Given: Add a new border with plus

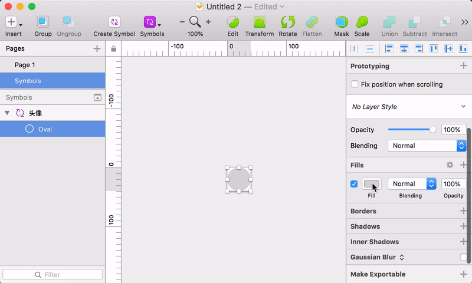Looking at the screenshot, I should coord(463,211).
